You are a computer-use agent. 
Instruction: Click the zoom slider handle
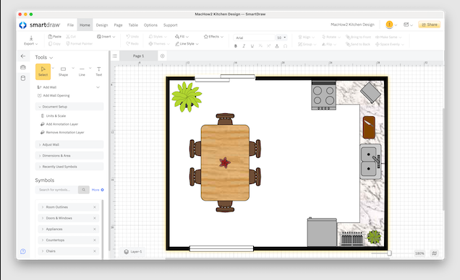(x=389, y=253)
